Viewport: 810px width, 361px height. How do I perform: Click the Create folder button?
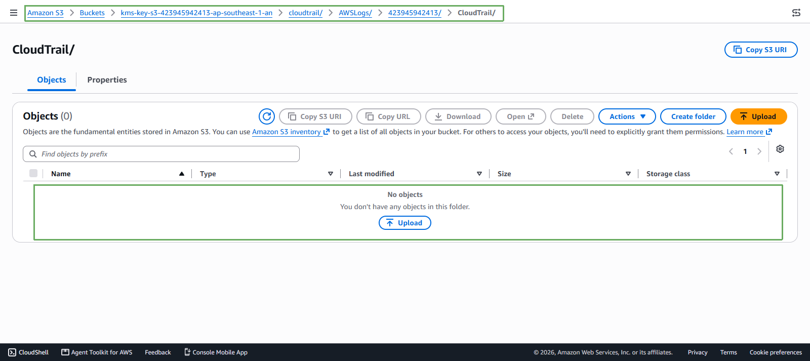pyautogui.click(x=693, y=116)
